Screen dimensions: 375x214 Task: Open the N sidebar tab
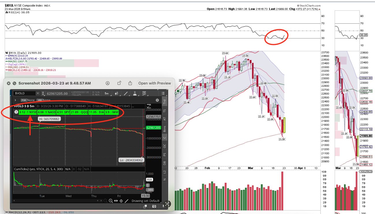(165, 179)
